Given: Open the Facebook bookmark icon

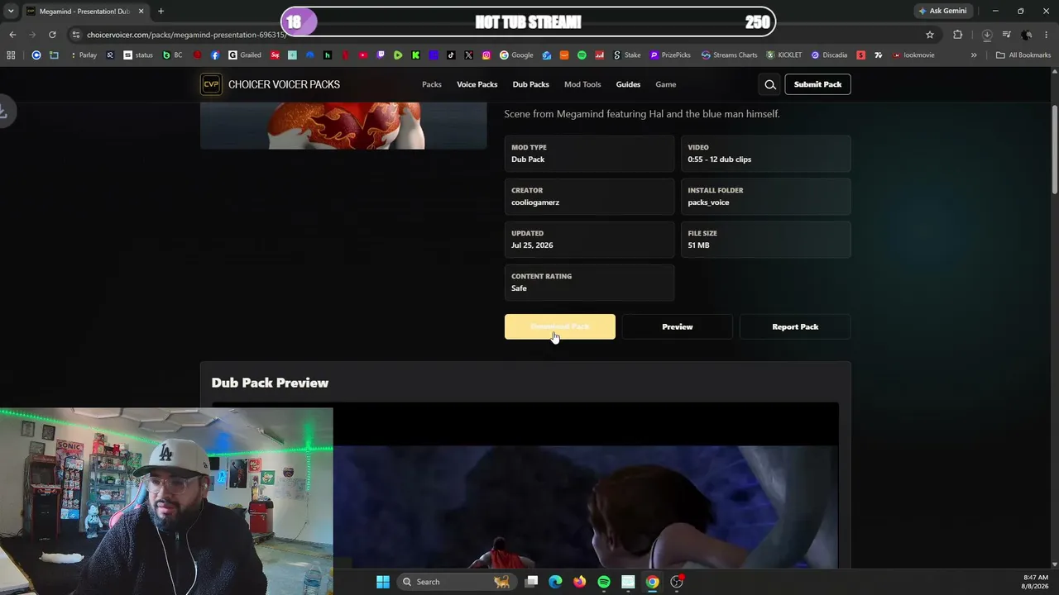Looking at the screenshot, I should (x=215, y=55).
